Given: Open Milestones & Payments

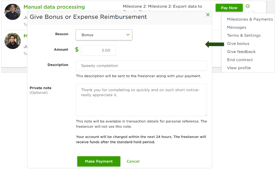Looking at the screenshot, I should tap(250, 19).
